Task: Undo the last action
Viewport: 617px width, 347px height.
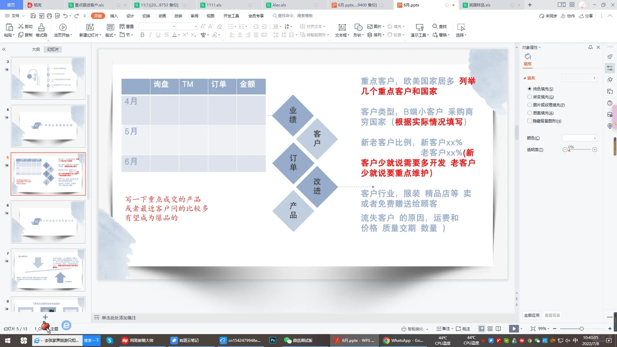Action: click(65, 16)
